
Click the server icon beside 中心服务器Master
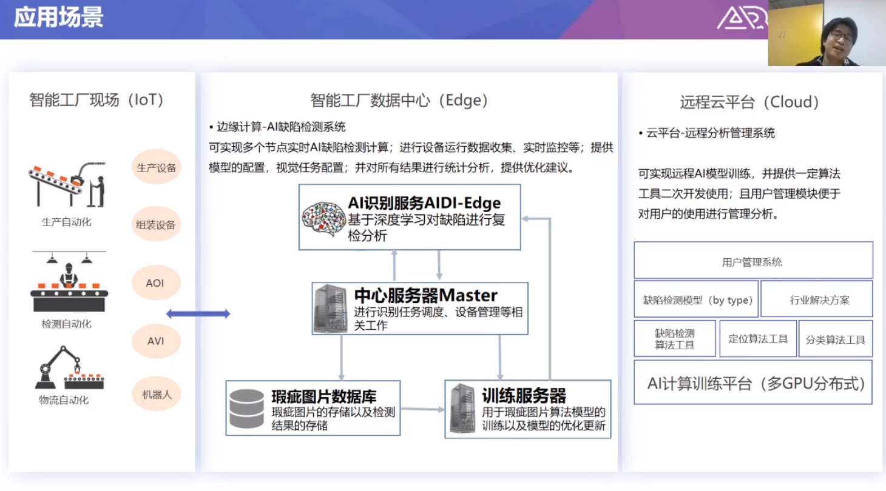pos(331,309)
